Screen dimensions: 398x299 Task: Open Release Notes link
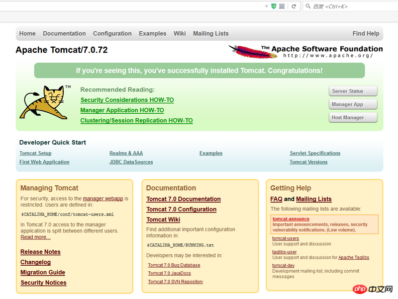[x=40, y=252]
